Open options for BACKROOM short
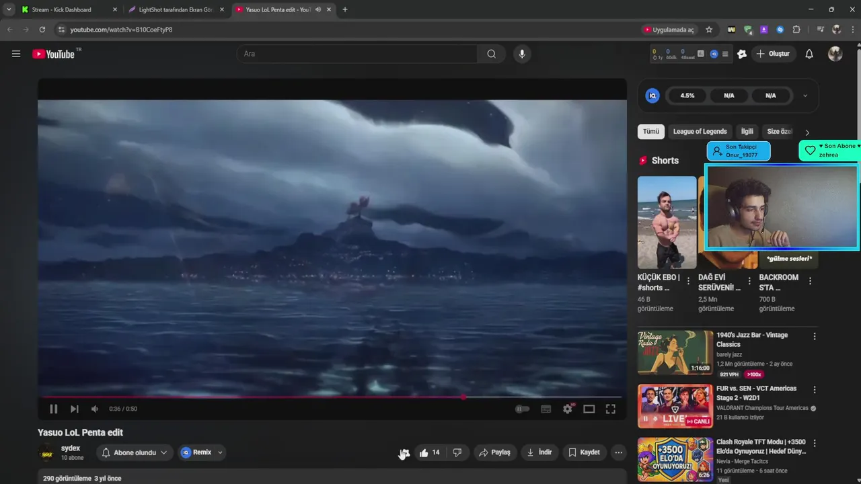Screen dimensions: 861x484 tap(810, 281)
